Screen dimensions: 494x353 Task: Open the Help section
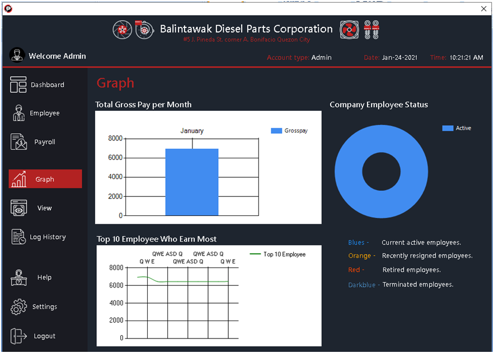[45, 277]
